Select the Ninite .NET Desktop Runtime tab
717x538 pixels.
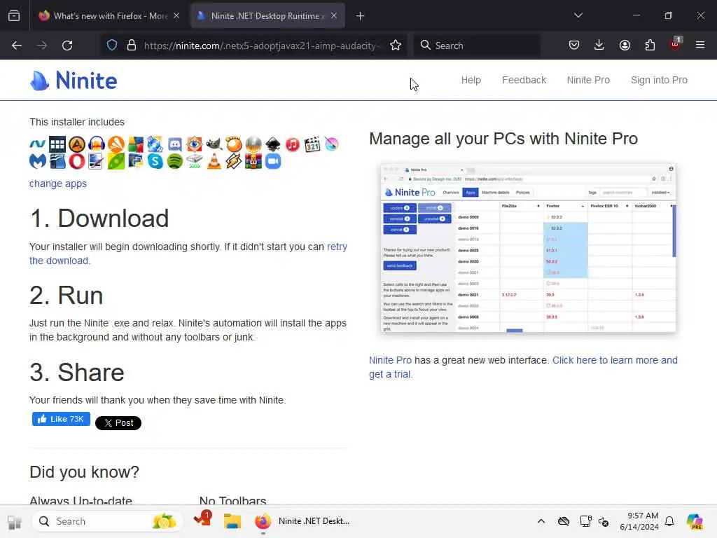267,16
